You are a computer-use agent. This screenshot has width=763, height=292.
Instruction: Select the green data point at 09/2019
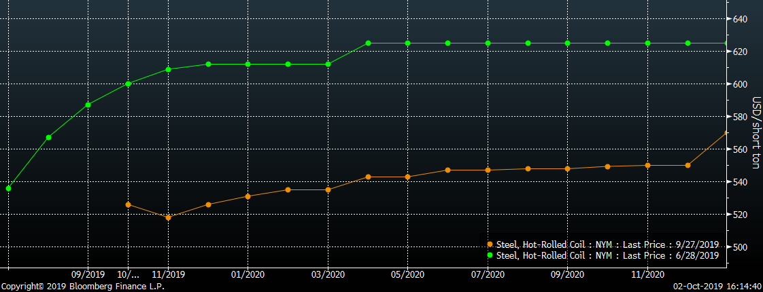coord(88,105)
